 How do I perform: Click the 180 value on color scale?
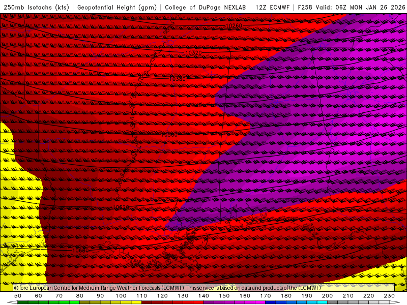click(x=286, y=296)
